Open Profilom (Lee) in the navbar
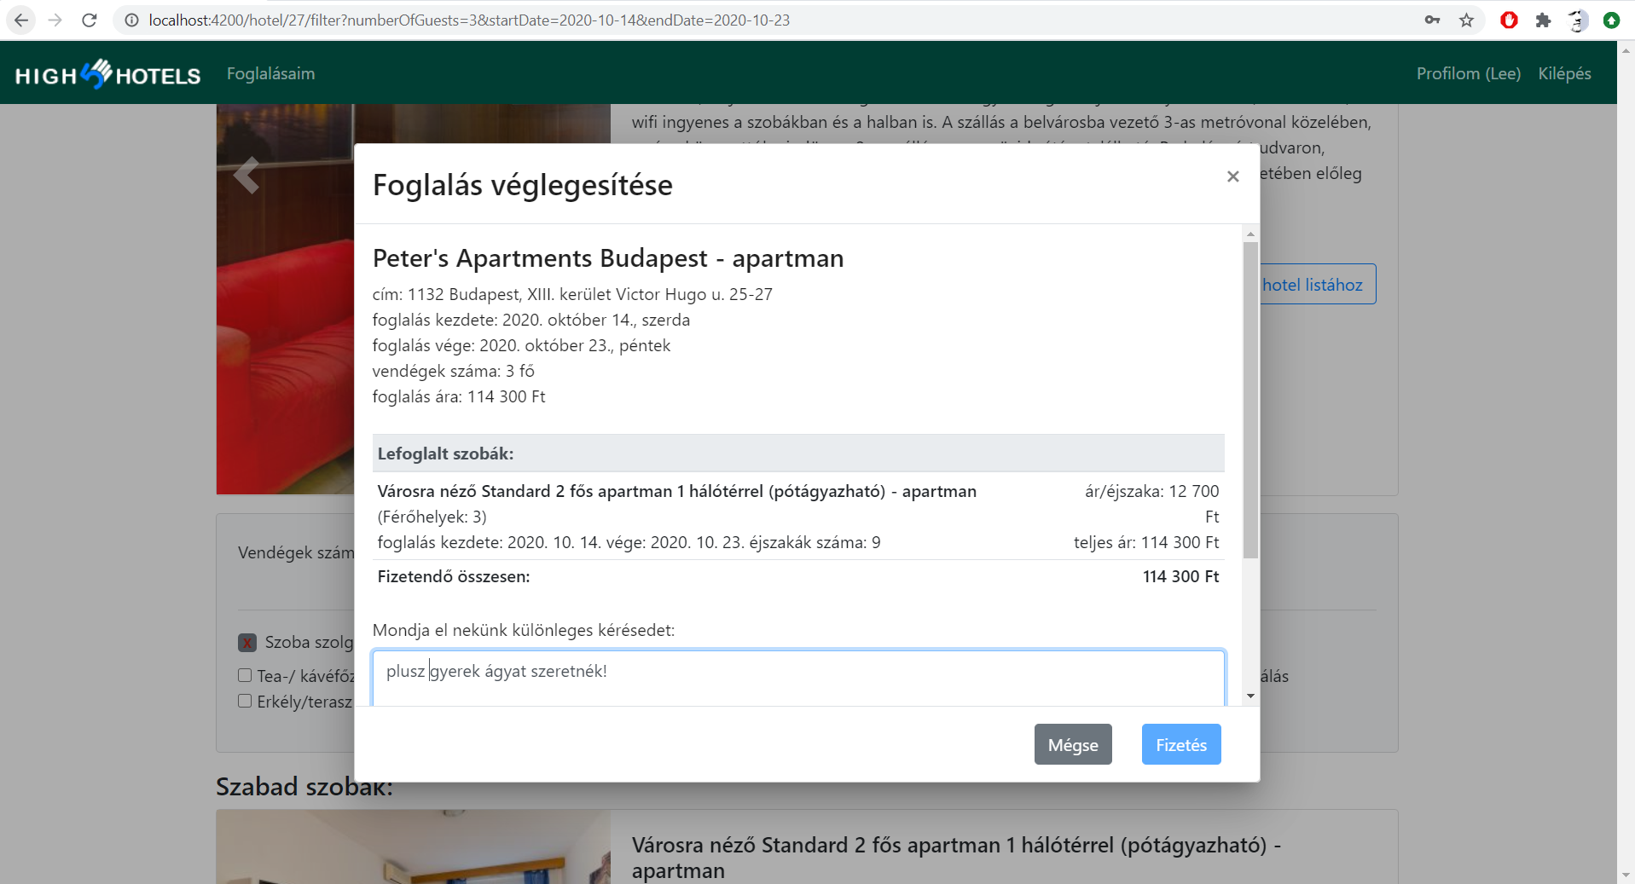Image resolution: width=1635 pixels, height=884 pixels. pos(1468,73)
